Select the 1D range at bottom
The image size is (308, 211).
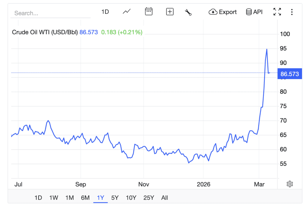pos(38,198)
